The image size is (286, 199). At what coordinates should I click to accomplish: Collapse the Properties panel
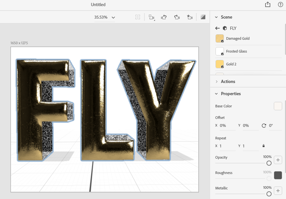217,94
